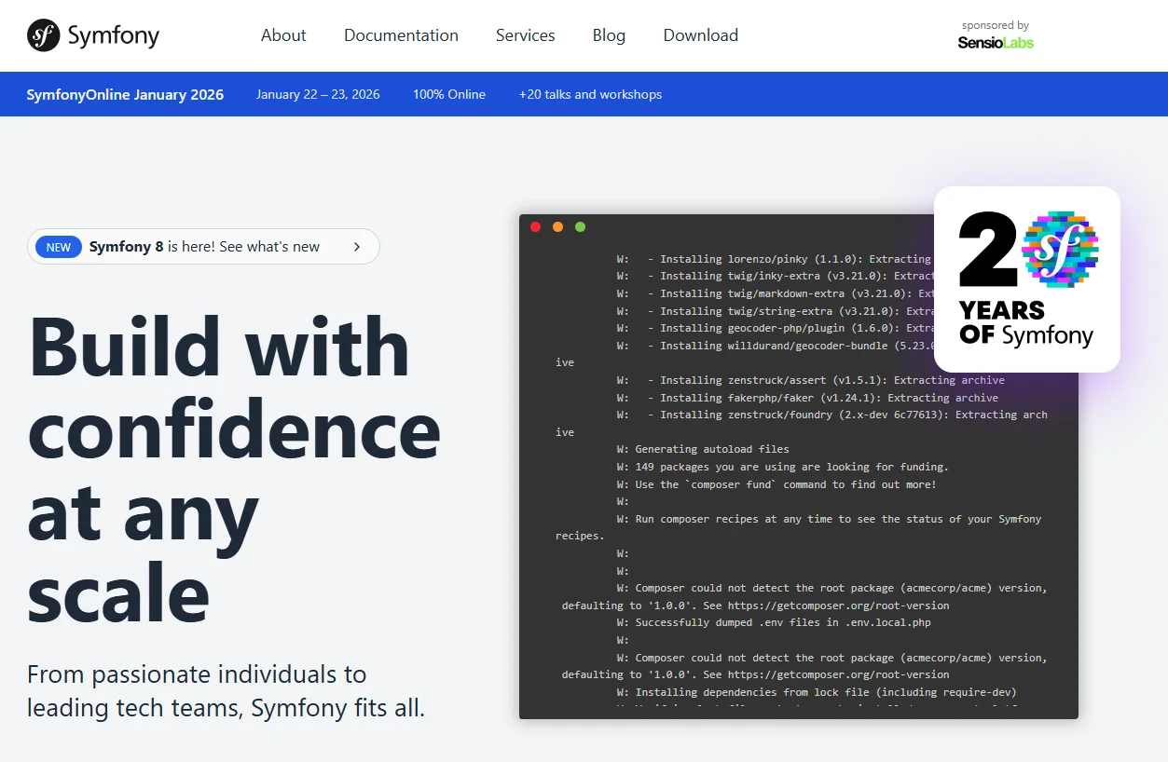Click the +20 talks and workshops label
The height and width of the screenshot is (762, 1168).
[x=590, y=94]
